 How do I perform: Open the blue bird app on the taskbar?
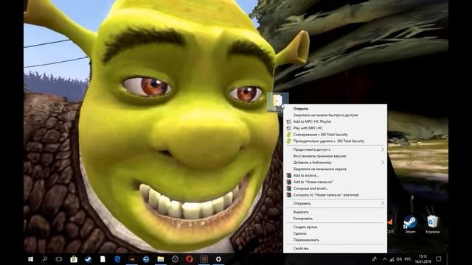click(x=88, y=259)
